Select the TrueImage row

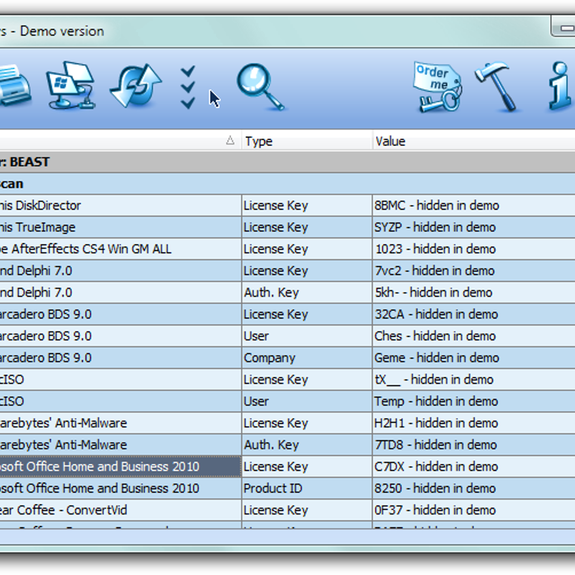287,227
